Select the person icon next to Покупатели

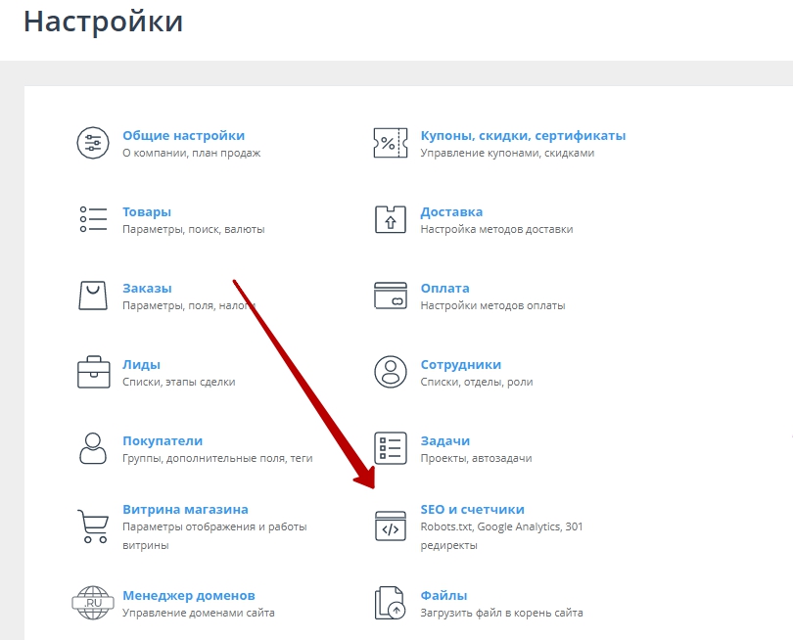tap(93, 448)
